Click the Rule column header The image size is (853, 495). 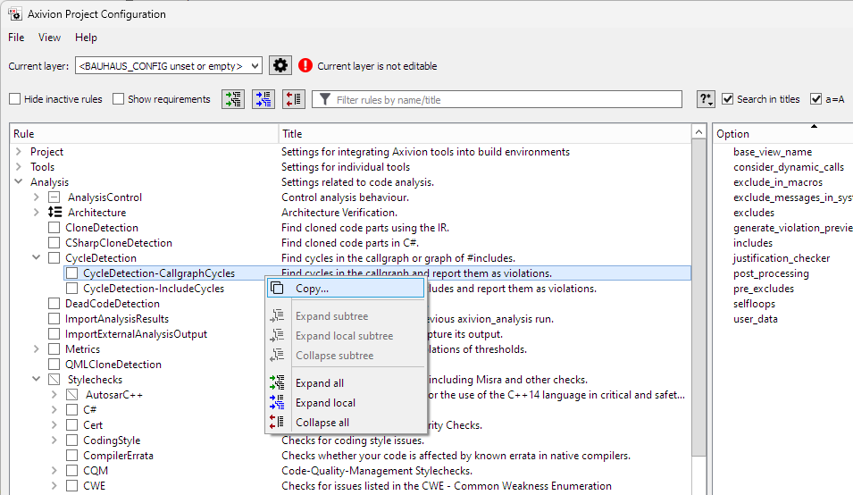pyautogui.click(x=144, y=134)
